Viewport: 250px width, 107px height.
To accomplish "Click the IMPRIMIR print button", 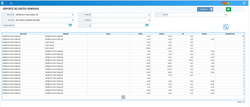I will point(205,9).
